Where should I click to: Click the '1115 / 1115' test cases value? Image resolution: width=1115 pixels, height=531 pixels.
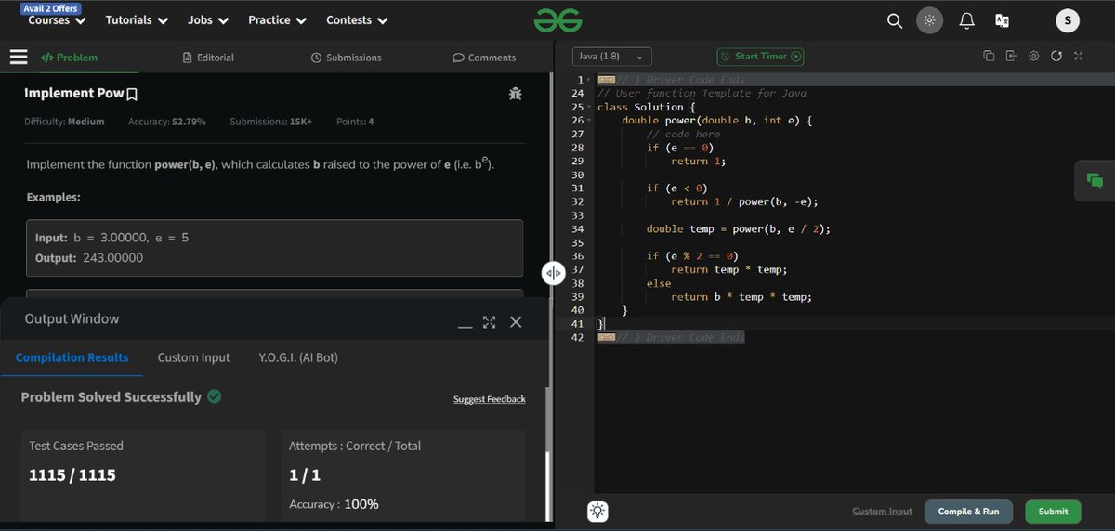coord(72,475)
